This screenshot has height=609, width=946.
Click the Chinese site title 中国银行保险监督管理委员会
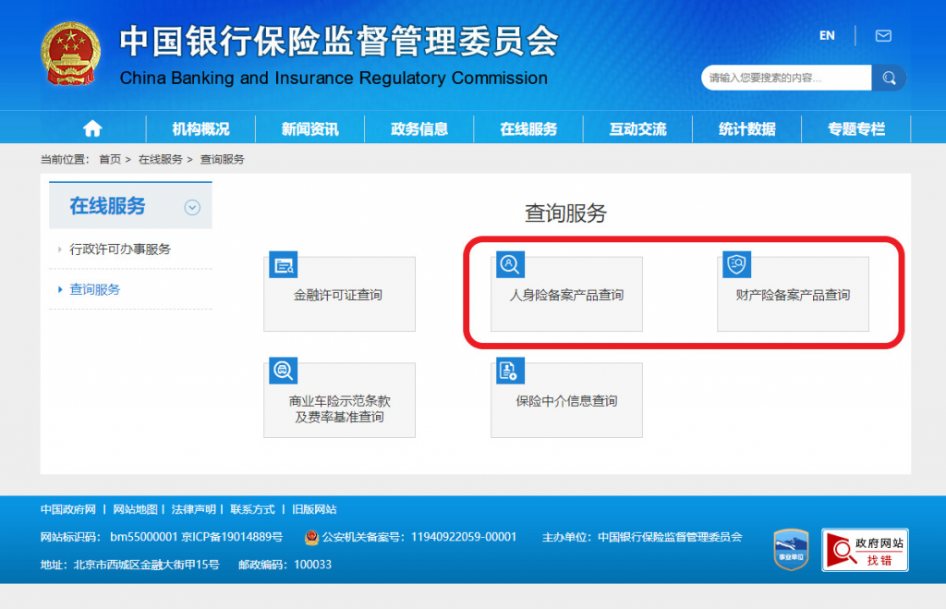[x=339, y=41]
